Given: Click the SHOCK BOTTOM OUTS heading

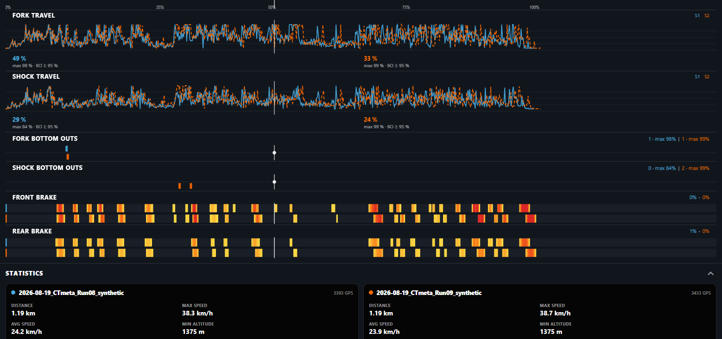Looking at the screenshot, I should [x=47, y=168].
